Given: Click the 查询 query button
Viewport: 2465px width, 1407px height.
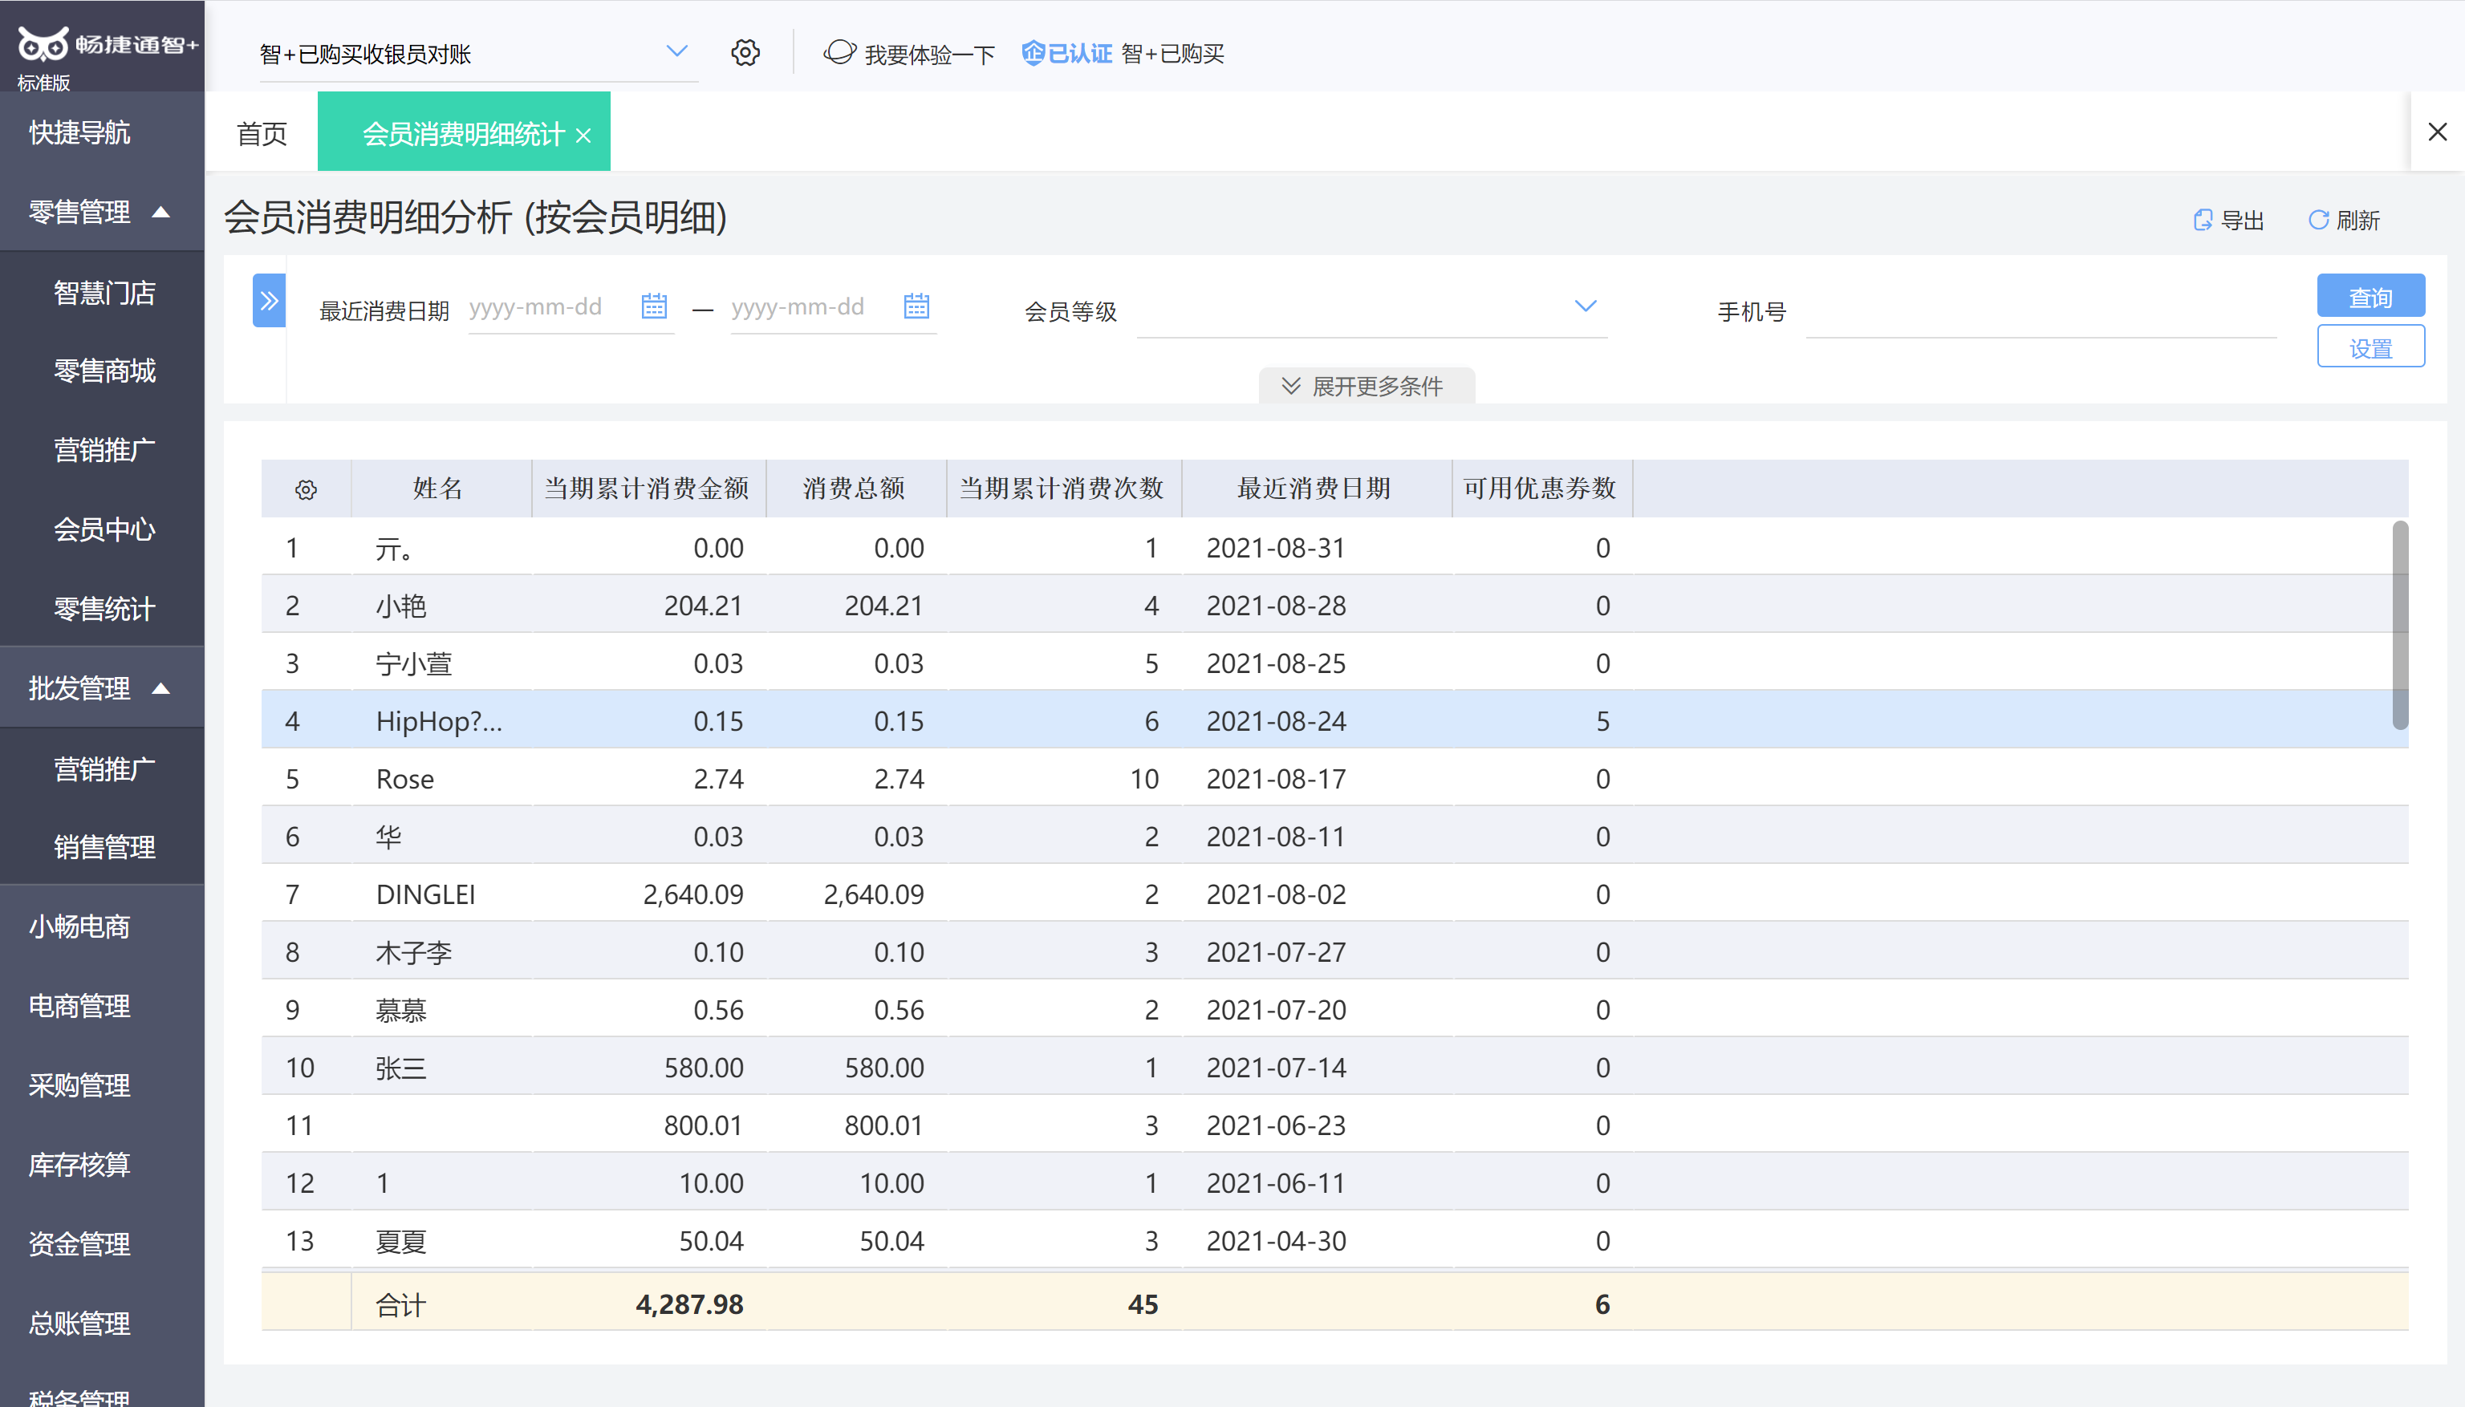Looking at the screenshot, I should [x=2370, y=297].
